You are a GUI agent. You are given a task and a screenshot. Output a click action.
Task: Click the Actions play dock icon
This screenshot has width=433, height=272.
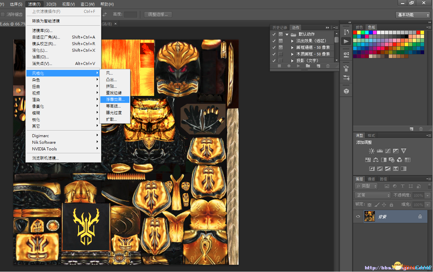(346, 41)
